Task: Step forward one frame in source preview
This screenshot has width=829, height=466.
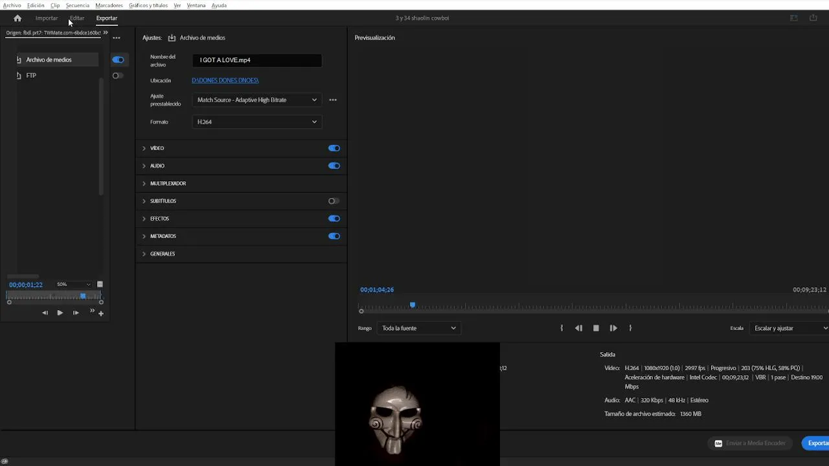Action: pos(76,313)
